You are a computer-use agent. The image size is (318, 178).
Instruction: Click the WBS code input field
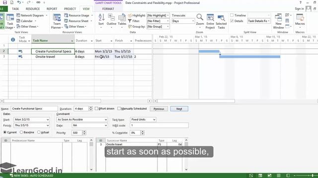pos(159,125)
